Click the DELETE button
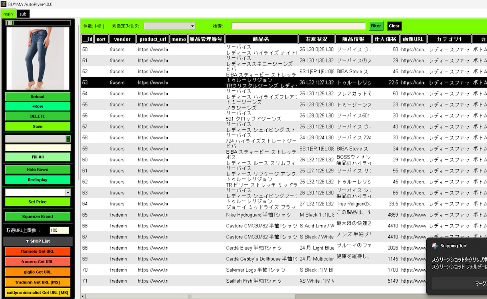The image size is (487, 299). [x=38, y=116]
